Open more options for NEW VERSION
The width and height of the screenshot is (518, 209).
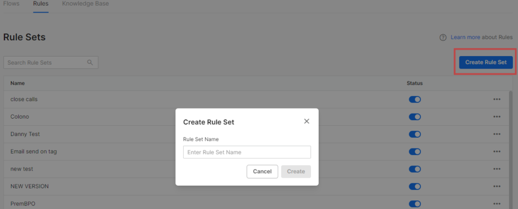tap(497, 186)
